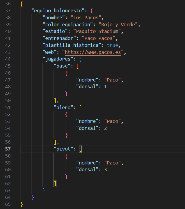Click the "Paco" value on line 47

pos(112,80)
